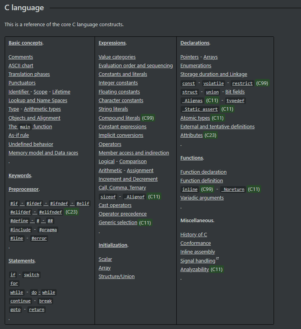
Task: Visit the Keywords reference
Action: pyautogui.click(x=20, y=175)
